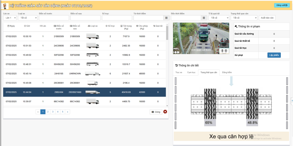
Task: Click the truck icon in the 15:45:14 row
Action: pos(92,74)
